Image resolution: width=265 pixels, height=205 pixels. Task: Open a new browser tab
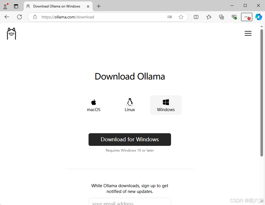(99, 6)
